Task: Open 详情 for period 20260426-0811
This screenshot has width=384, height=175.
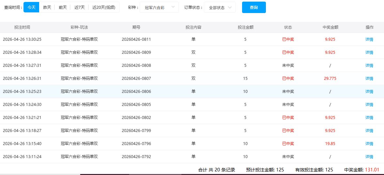Action: pos(369,39)
